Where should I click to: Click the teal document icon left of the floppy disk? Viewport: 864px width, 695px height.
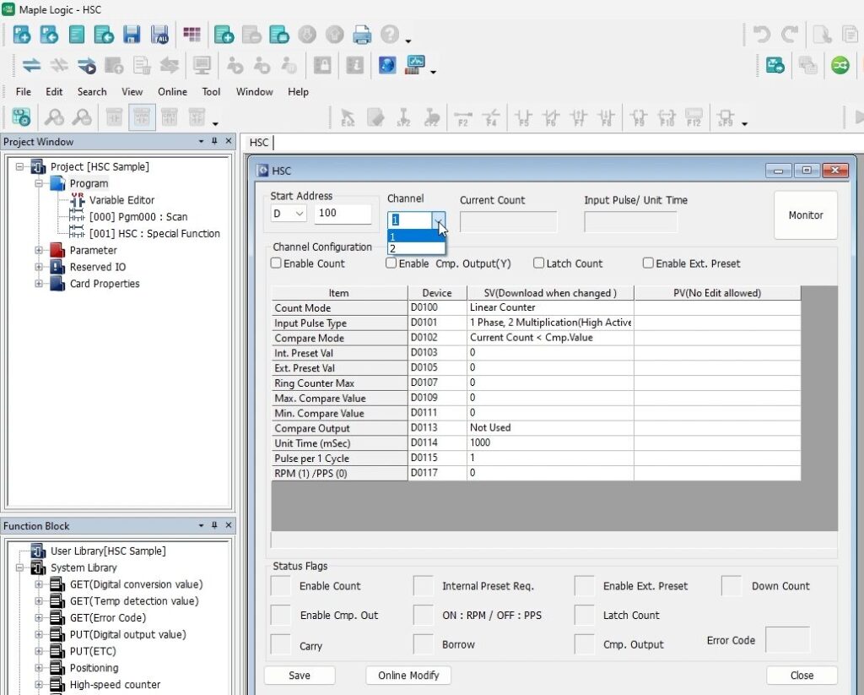(77, 35)
